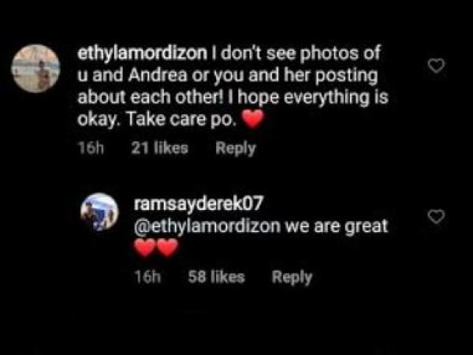Image resolution: width=473 pixels, height=355 pixels.
Task: View the 58 likes list
Action: (x=216, y=277)
